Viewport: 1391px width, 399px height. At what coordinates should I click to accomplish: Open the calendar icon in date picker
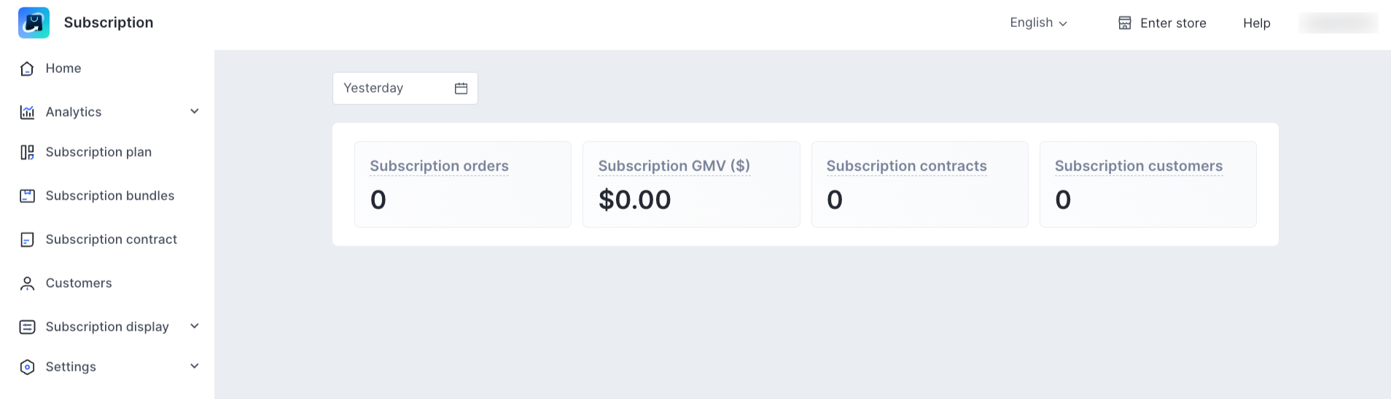pyautogui.click(x=461, y=88)
